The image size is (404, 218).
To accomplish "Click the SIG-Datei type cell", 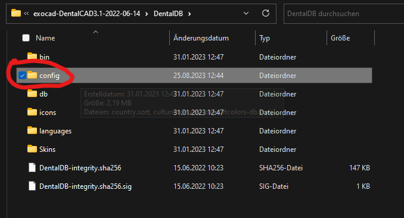I will 274,186.
